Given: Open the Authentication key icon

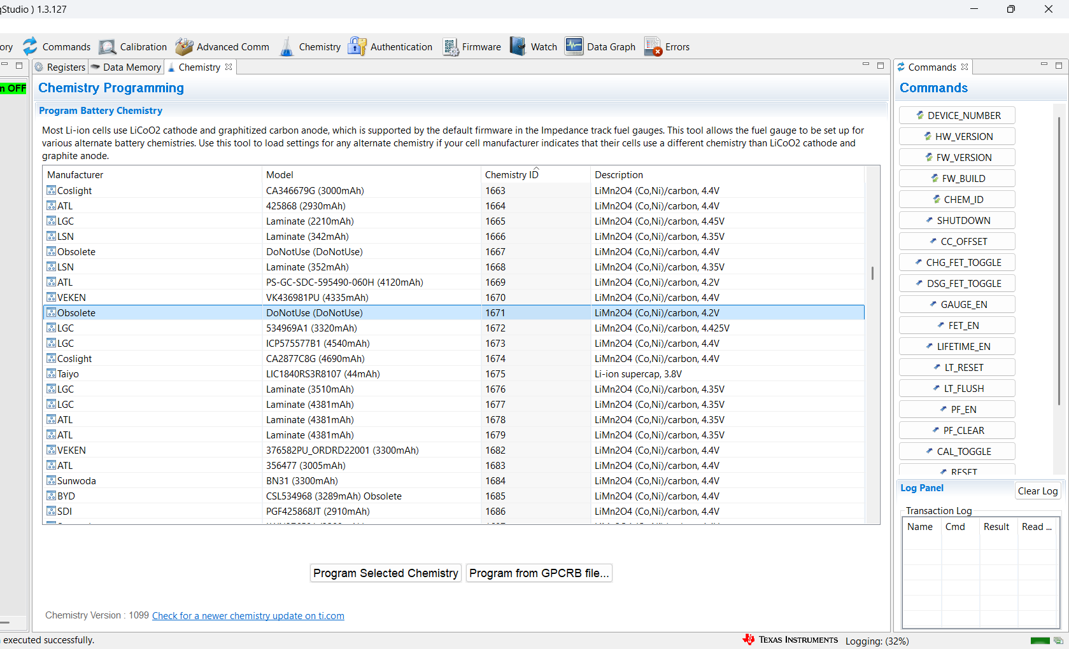Looking at the screenshot, I should click(x=357, y=46).
